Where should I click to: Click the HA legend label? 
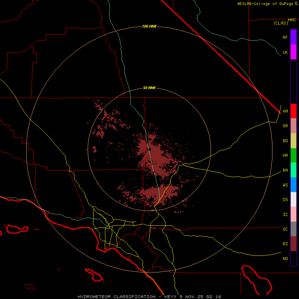click(285, 111)
